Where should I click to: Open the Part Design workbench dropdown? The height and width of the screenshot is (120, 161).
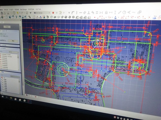[42, 13]
